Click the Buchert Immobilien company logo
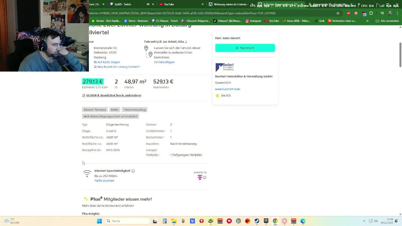This screenshot has width=402, height=226. coord(225,67)
